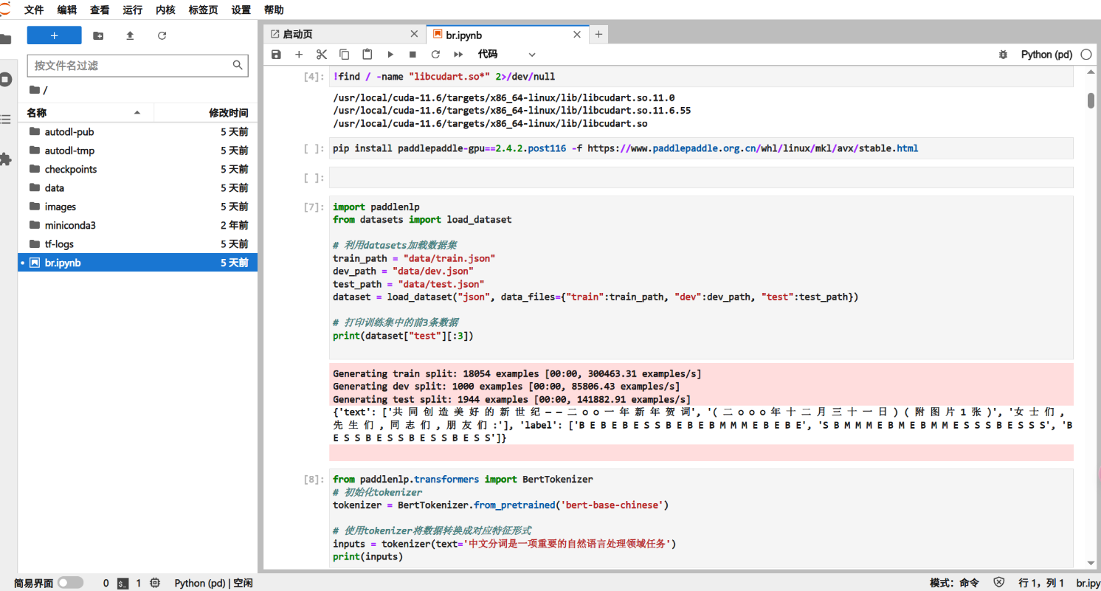
Task: Click the root folder breadcrumb icon
Action: click(x=35, y=90)
